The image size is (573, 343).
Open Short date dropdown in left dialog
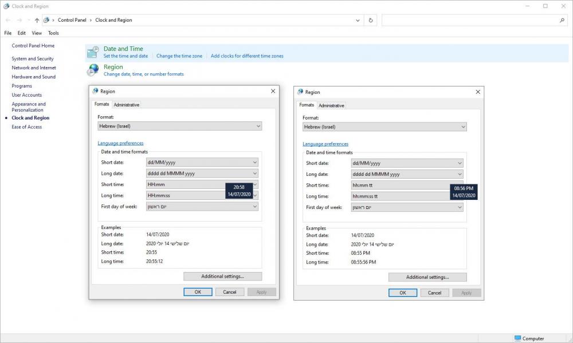[202, 162]
